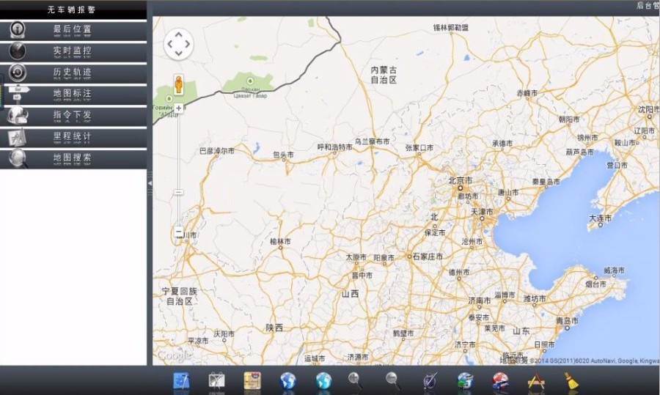This screenshot has height=395, width=660.
Task: Click the map pan direction control
Action: [x=178, y=45]
